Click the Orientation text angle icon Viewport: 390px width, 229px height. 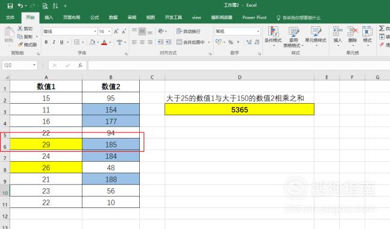[x=161, y=31]
